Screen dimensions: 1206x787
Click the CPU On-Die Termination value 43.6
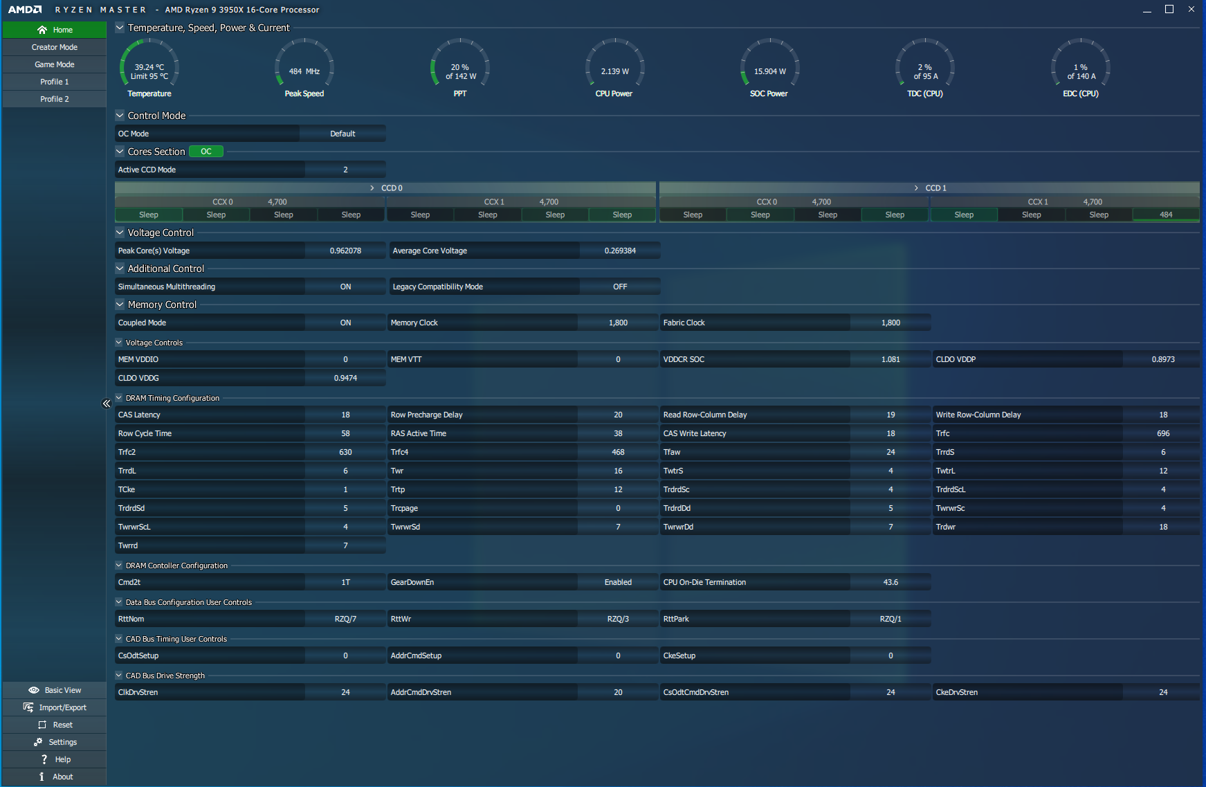tap(890, 582)
